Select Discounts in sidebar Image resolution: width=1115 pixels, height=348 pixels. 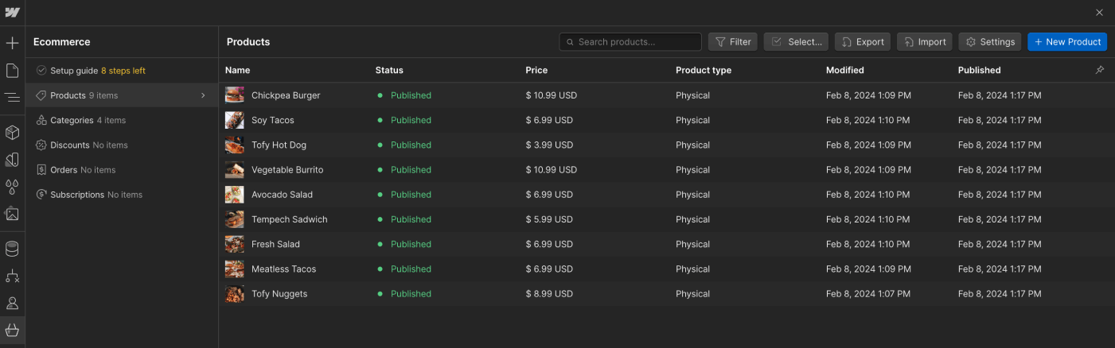(x=122, y=145)
